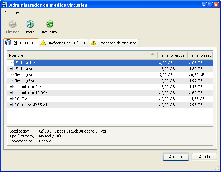221x172 pixels.
Task: Switch to the Discos duros tab
Action: click(21, 43)
